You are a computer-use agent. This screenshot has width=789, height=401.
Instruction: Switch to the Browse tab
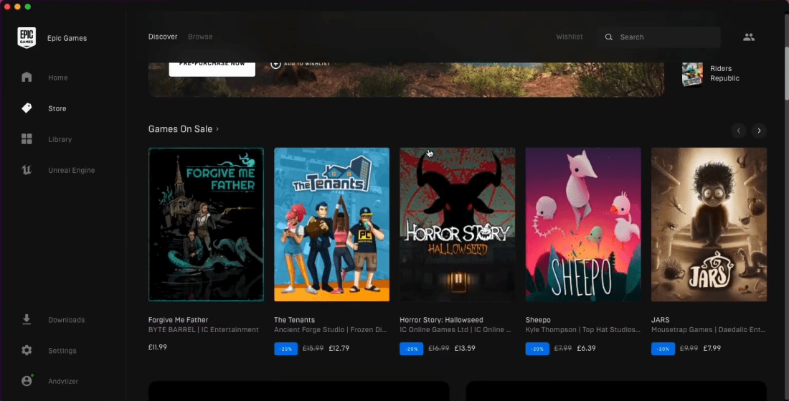click(x=200, y=37)
